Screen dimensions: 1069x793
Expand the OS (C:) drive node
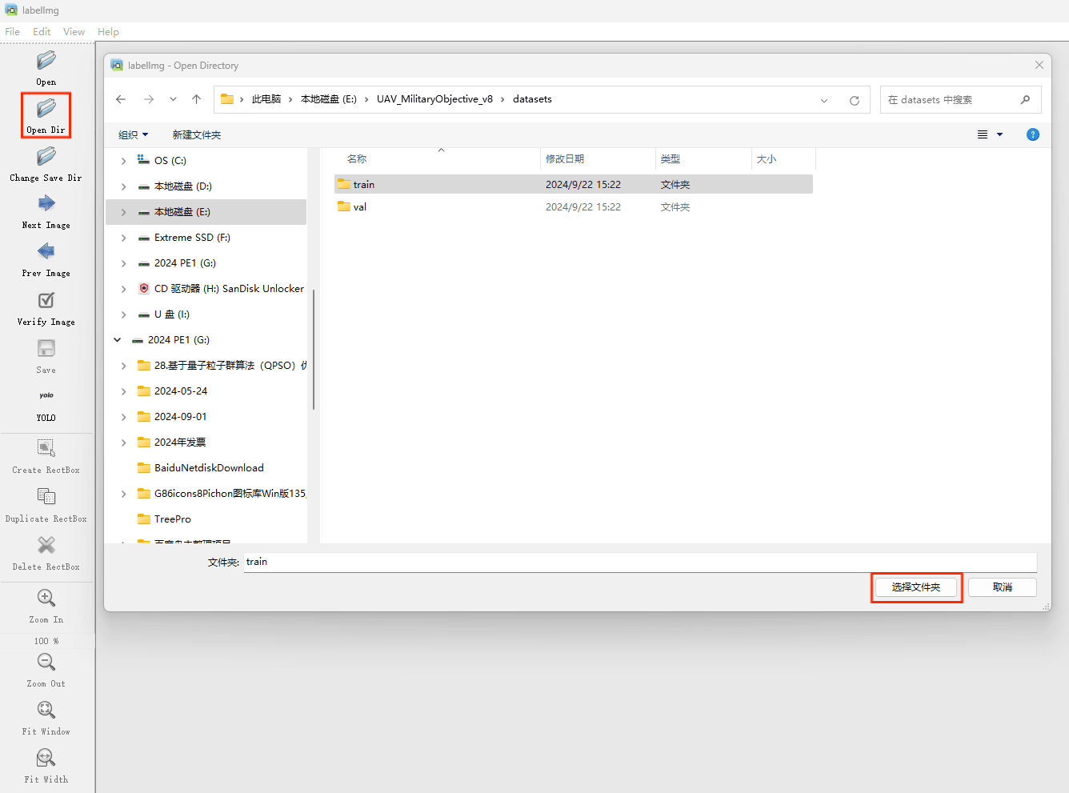(x=123, y=161)
